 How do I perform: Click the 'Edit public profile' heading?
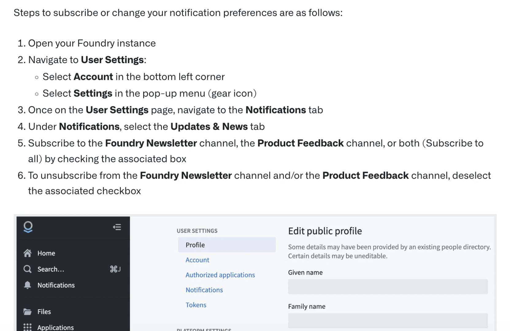pyautogui.click(x=325, y=231)
